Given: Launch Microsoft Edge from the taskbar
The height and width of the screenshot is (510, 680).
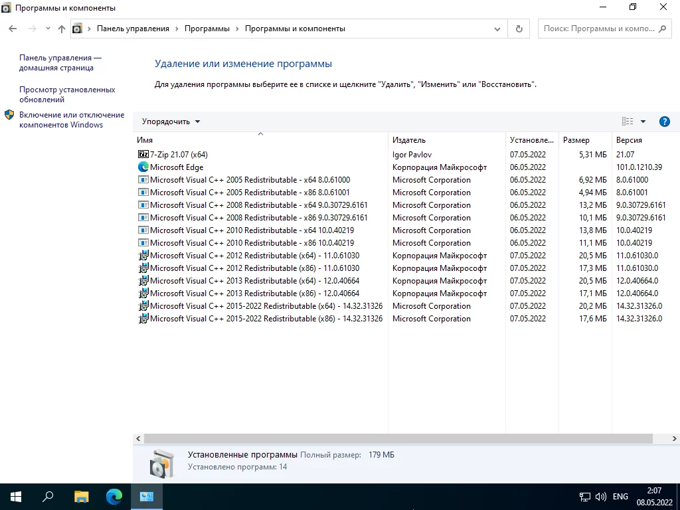Looking at the screenshot, I should [x=114, y=497].
